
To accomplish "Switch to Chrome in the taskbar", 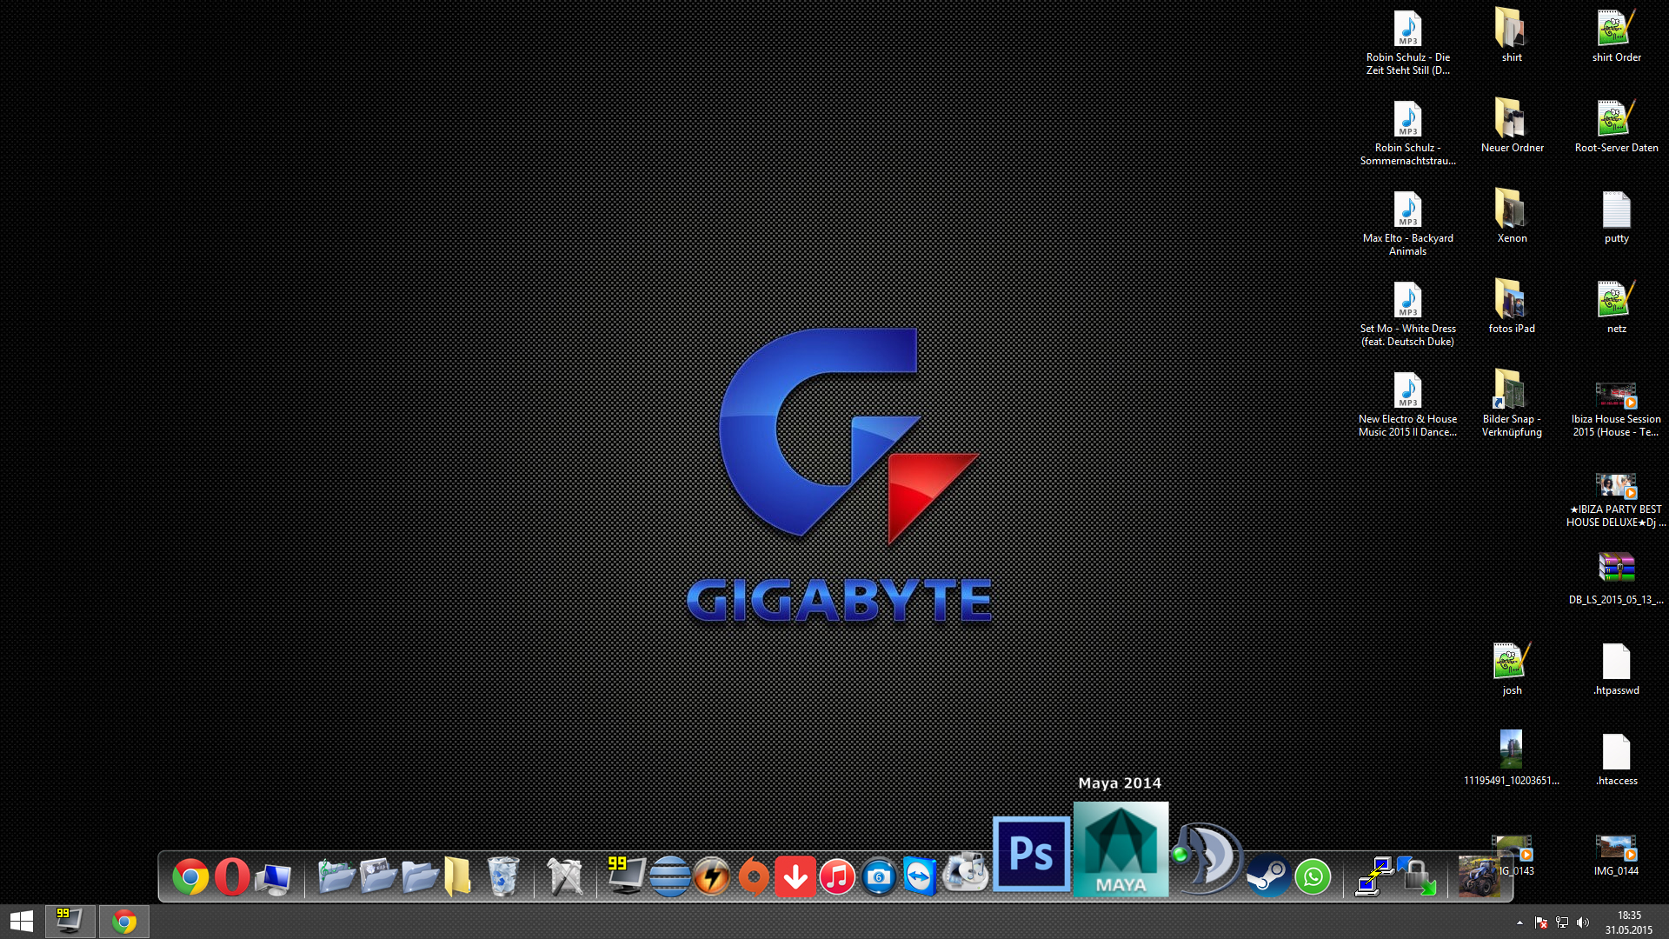I will pyautogui.click(x=124, y=922).
